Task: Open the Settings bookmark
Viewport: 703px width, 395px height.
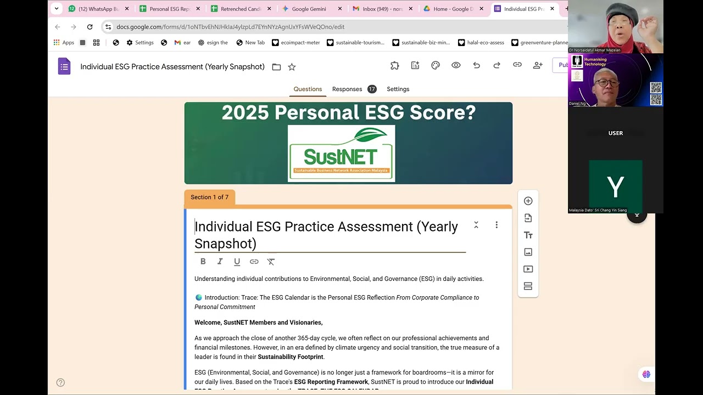Action: [x=140, y=43]
